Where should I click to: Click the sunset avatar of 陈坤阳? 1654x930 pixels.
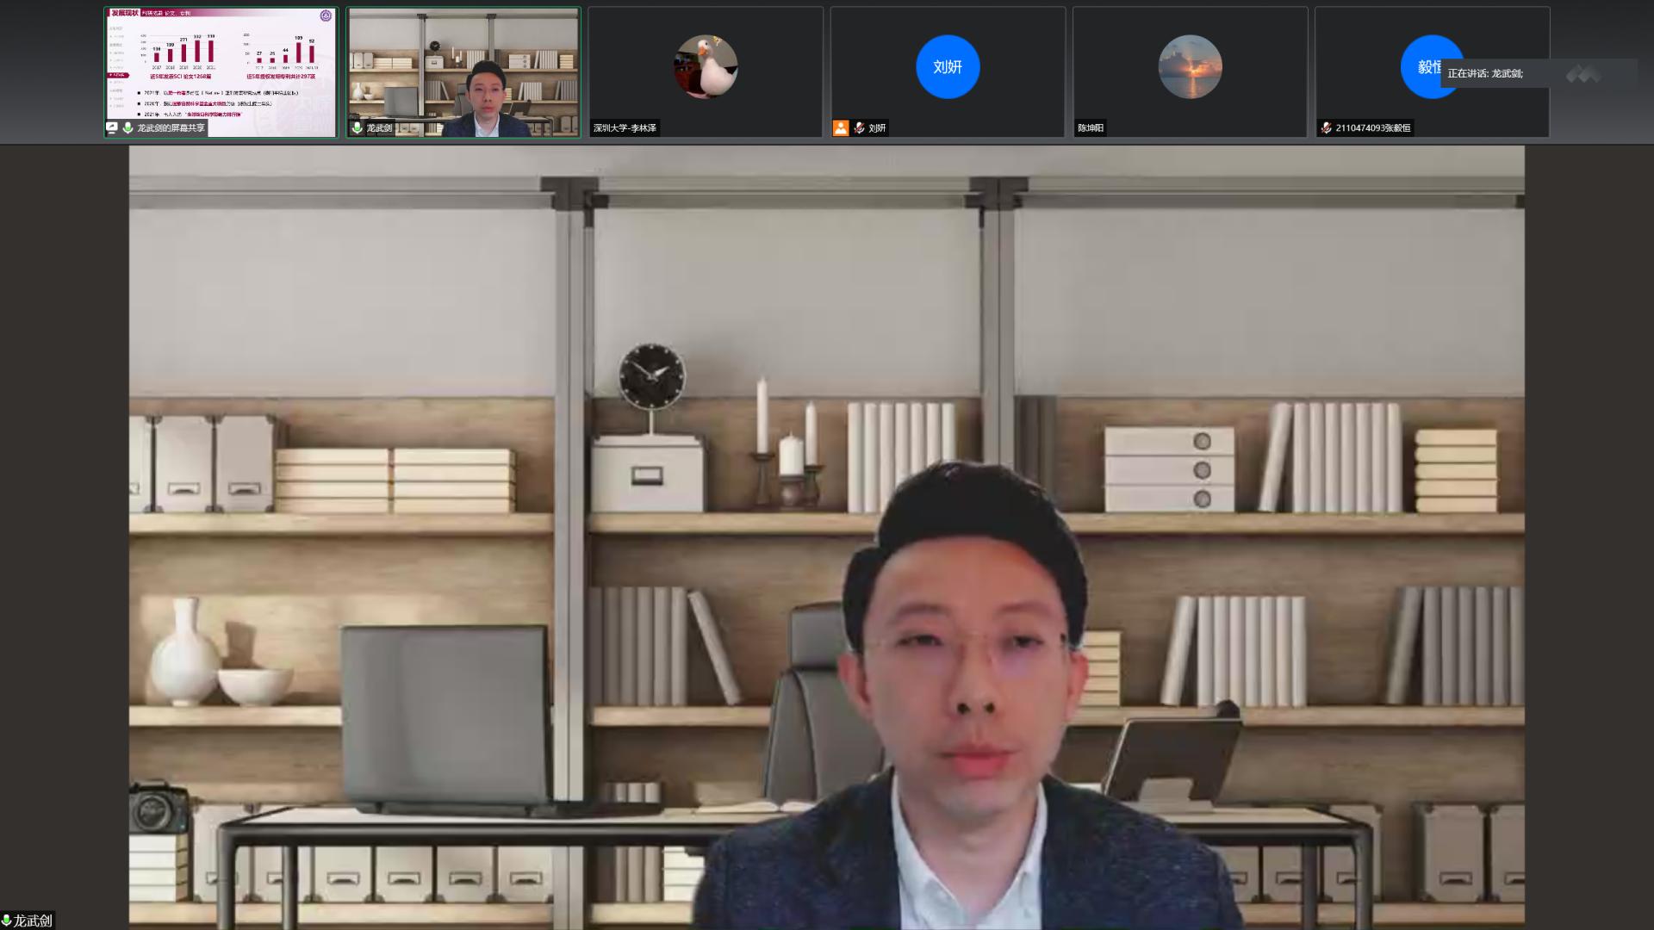(1190, 66)
